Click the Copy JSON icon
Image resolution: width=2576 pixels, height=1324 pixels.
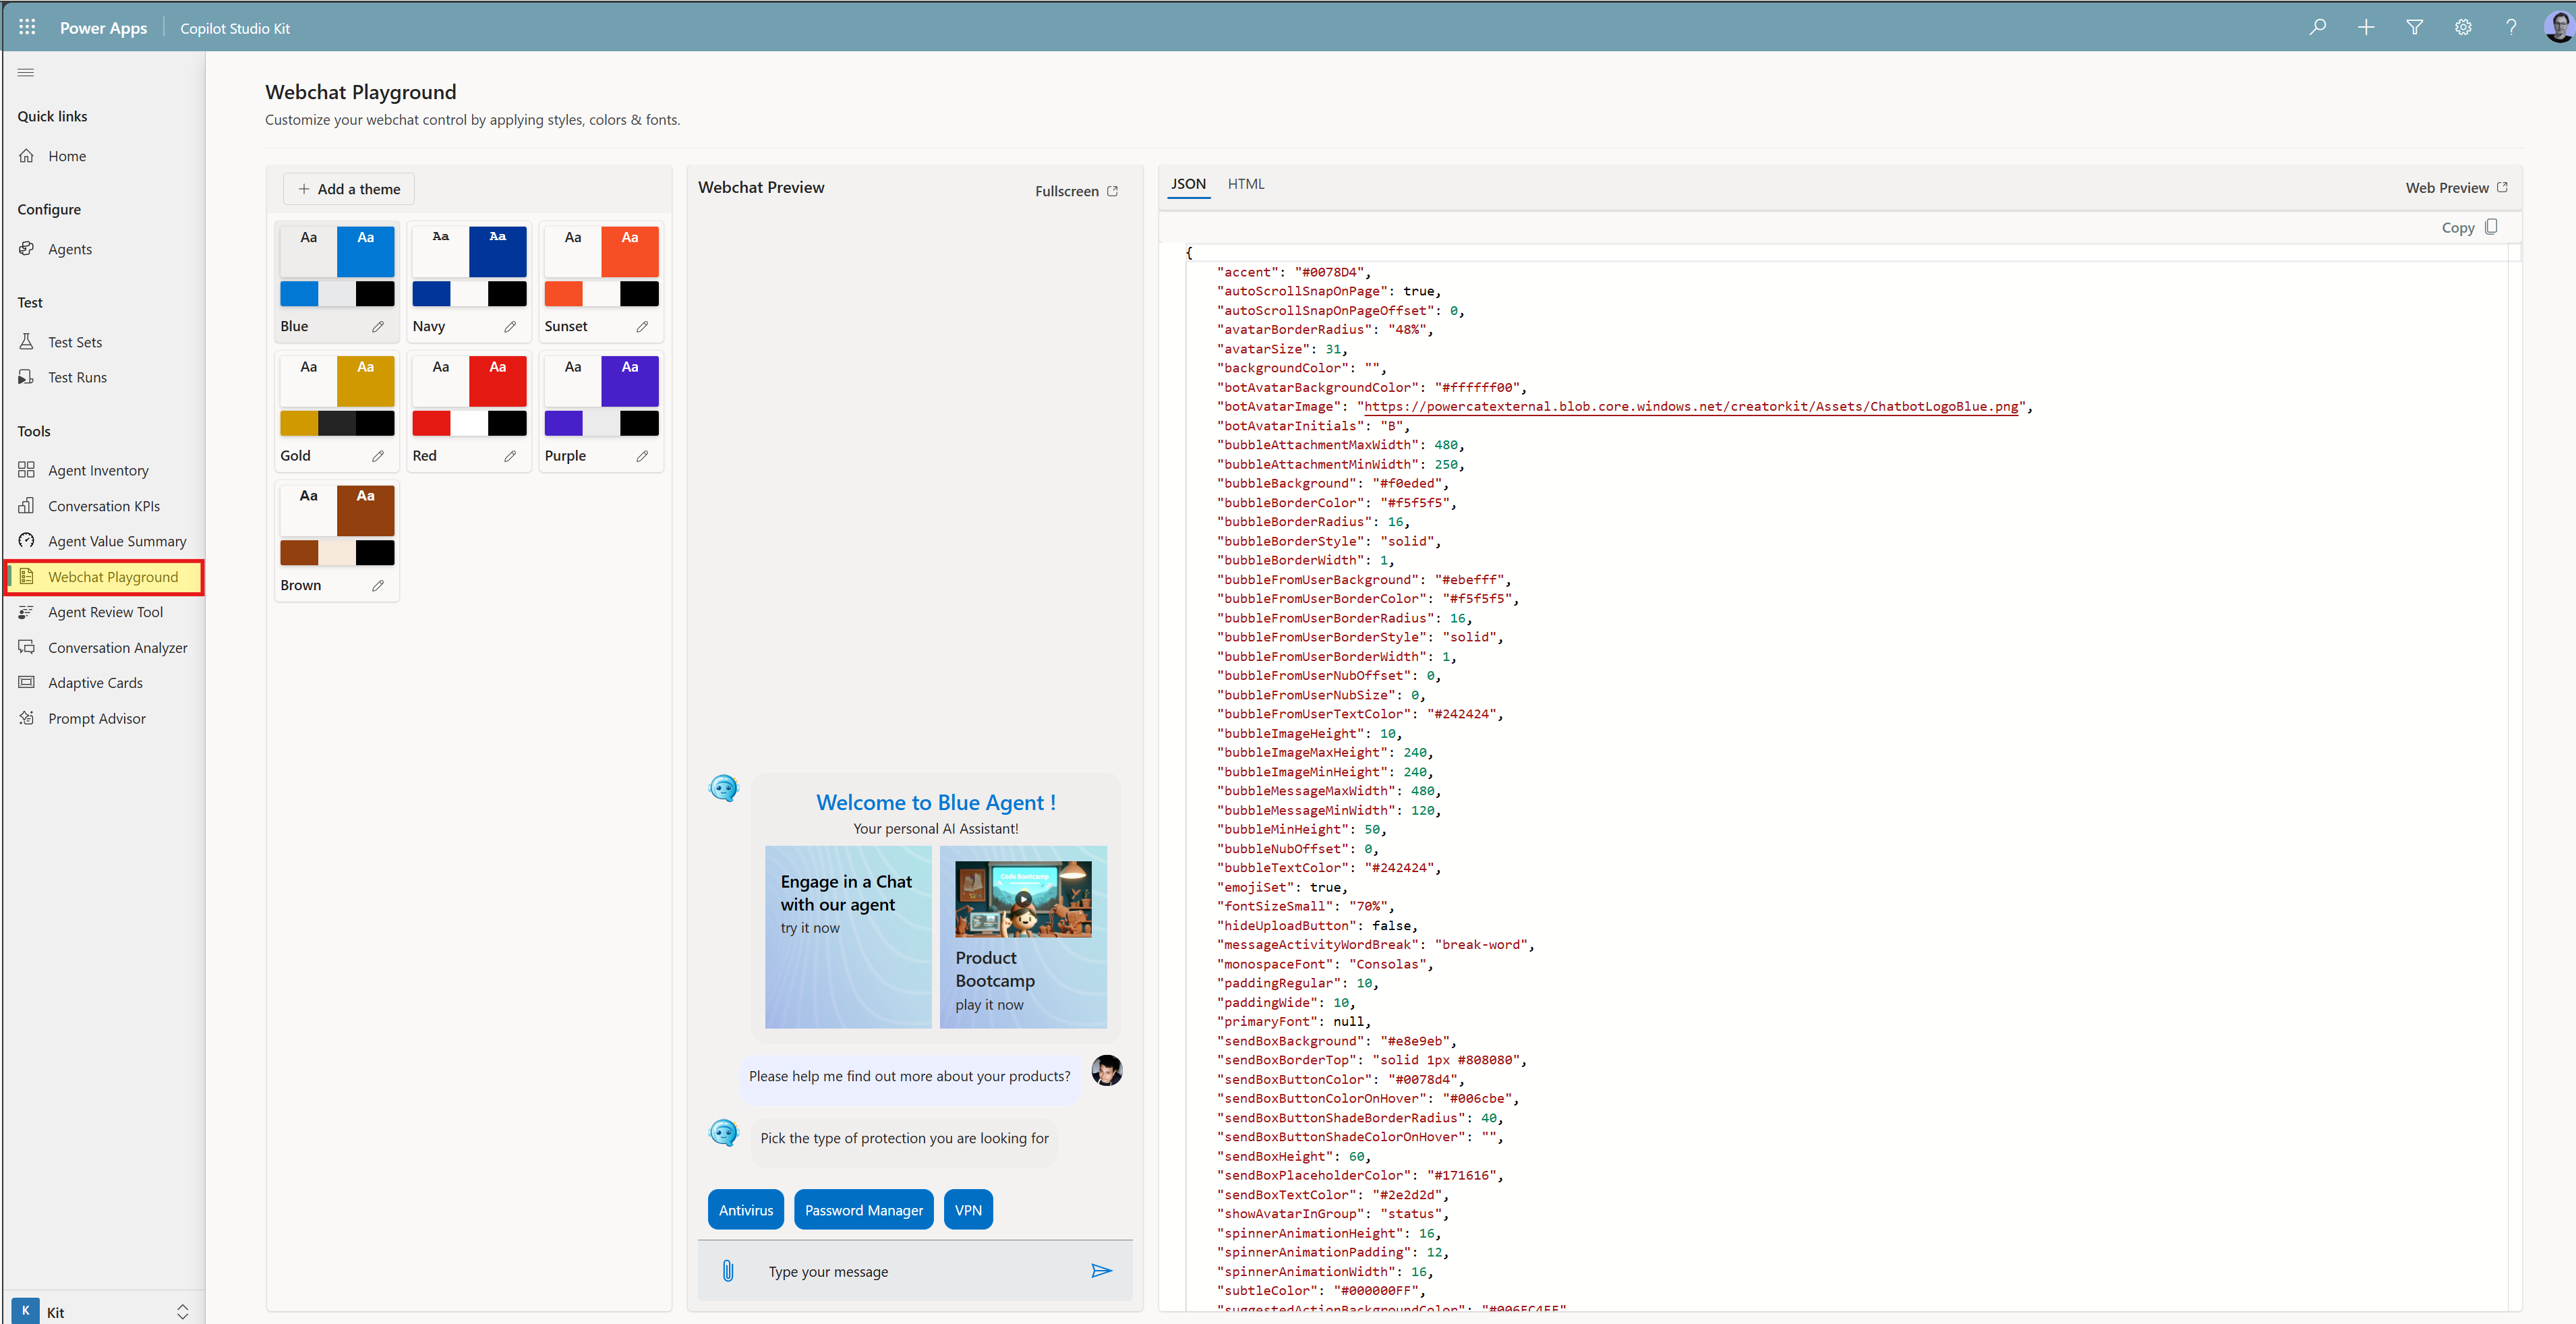2491,227
